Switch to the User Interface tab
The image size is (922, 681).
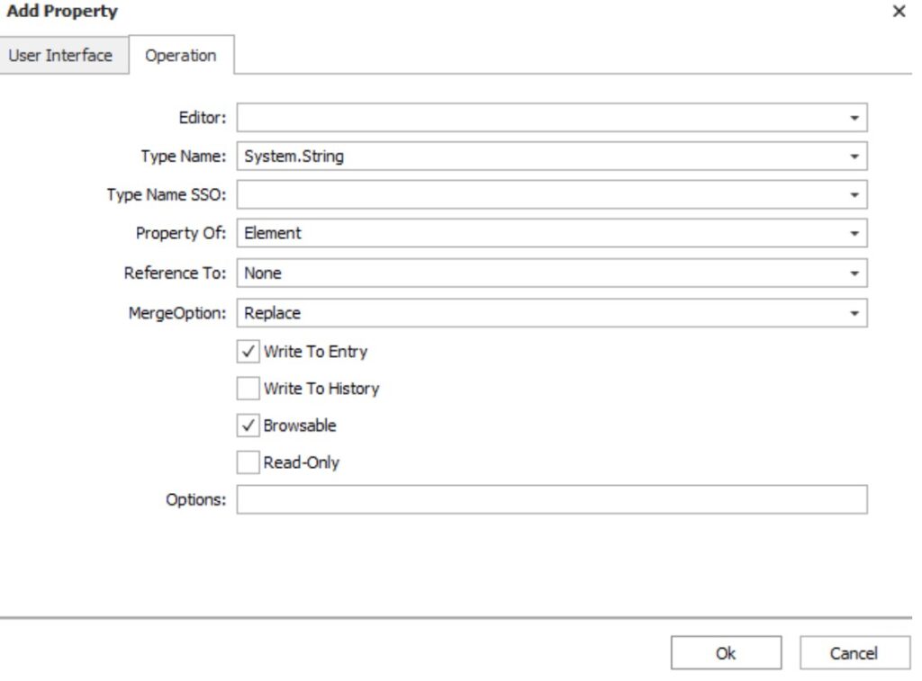tap(60, 55)
